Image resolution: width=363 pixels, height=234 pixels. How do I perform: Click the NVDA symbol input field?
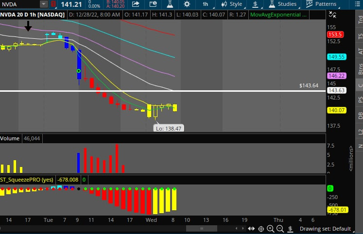[x=19, y=4]
